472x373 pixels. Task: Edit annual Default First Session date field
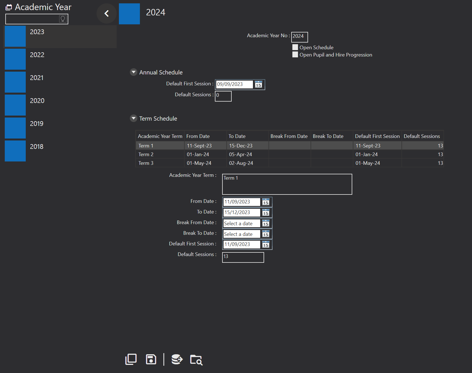234,85
